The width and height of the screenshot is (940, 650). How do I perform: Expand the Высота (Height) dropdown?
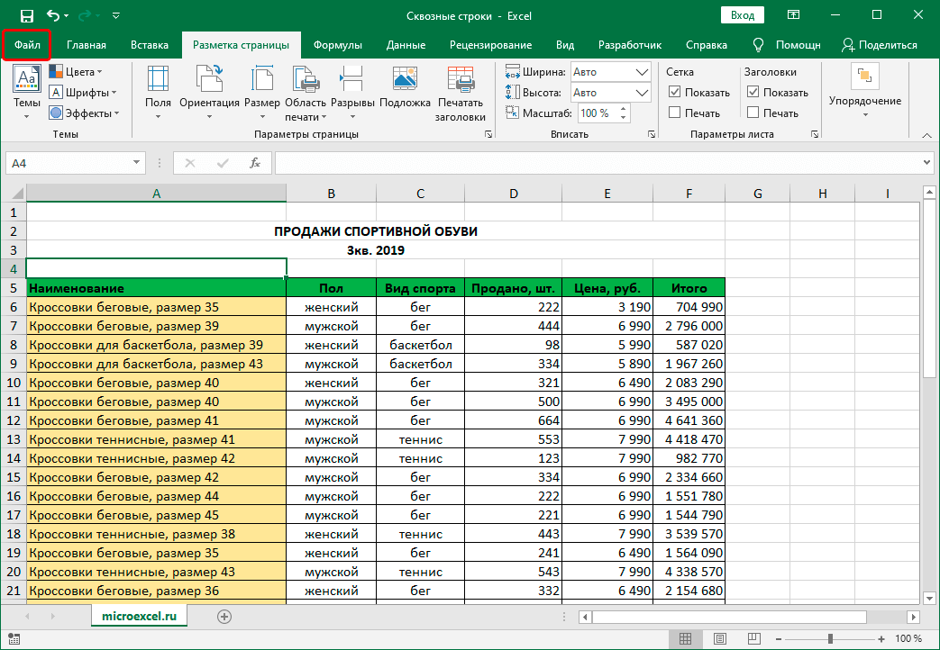point(643,93)
